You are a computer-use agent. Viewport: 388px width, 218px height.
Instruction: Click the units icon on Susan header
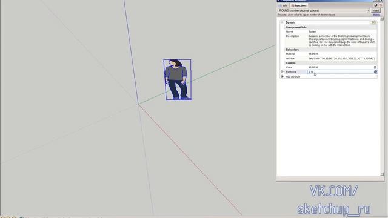(373, 22)
